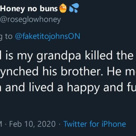Open the @faketitojohnsON mention link

[x=48, y=36]
